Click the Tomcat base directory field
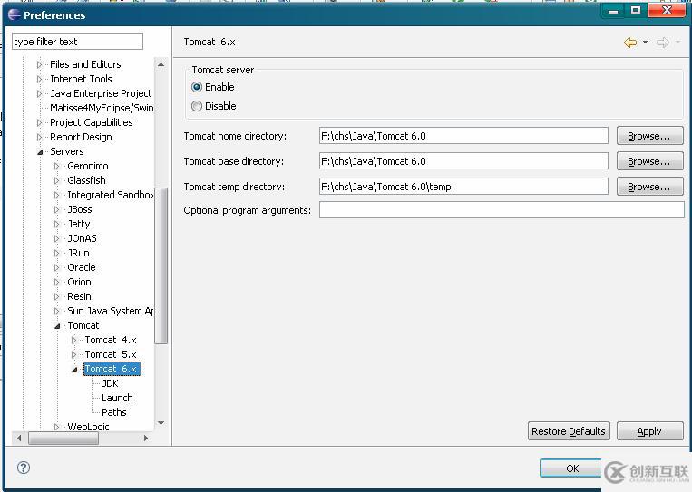Image resolution: width=692 pixels, height=492 pixels. (463, 161)
